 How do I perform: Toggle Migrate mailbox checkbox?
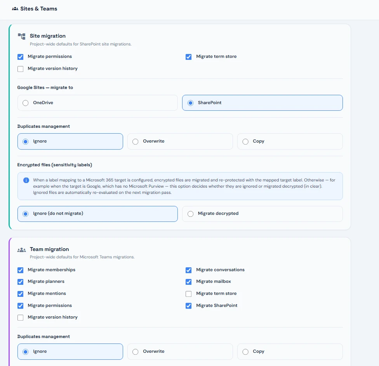tap(189, 282)
